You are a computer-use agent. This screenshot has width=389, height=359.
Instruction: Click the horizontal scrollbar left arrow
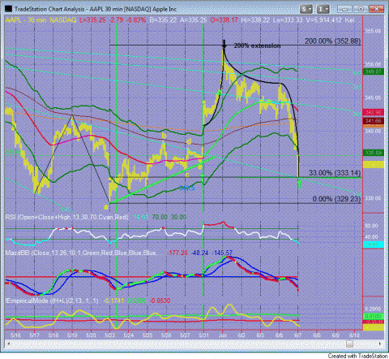8,344
